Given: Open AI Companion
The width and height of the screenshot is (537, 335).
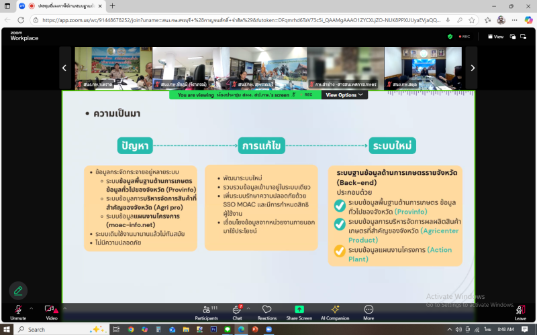Looking at the screenshot, I should [335, 311].
